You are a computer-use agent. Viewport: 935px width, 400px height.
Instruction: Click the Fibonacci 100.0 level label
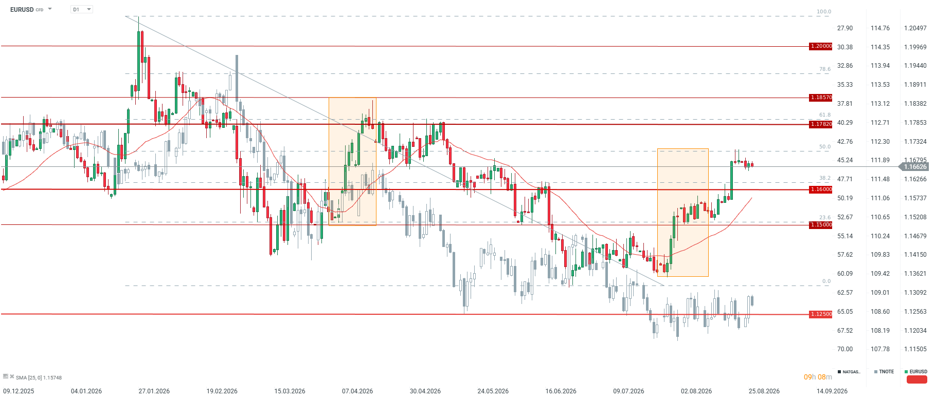point(824,12)
